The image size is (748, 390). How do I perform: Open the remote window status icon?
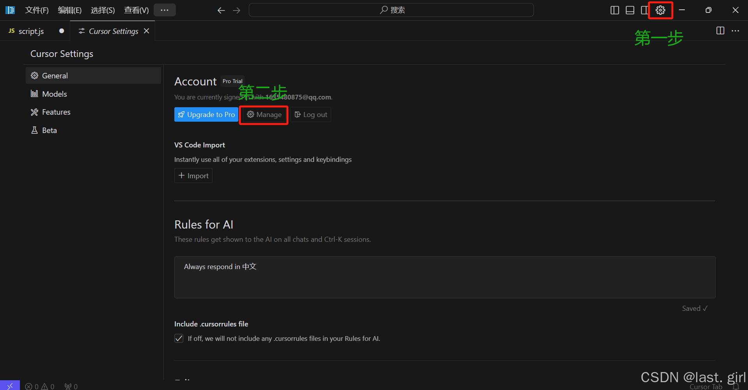10,385
